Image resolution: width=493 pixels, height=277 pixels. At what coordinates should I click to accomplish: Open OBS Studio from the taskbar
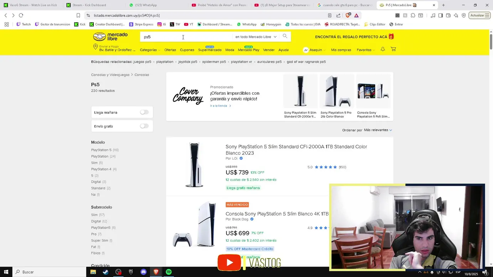(x=118, y=272)
